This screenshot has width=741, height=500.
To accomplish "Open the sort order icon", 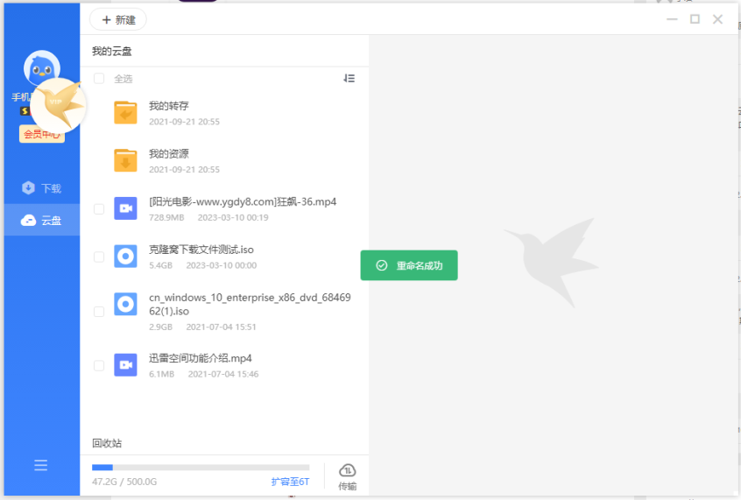I will tap(349, 79).
